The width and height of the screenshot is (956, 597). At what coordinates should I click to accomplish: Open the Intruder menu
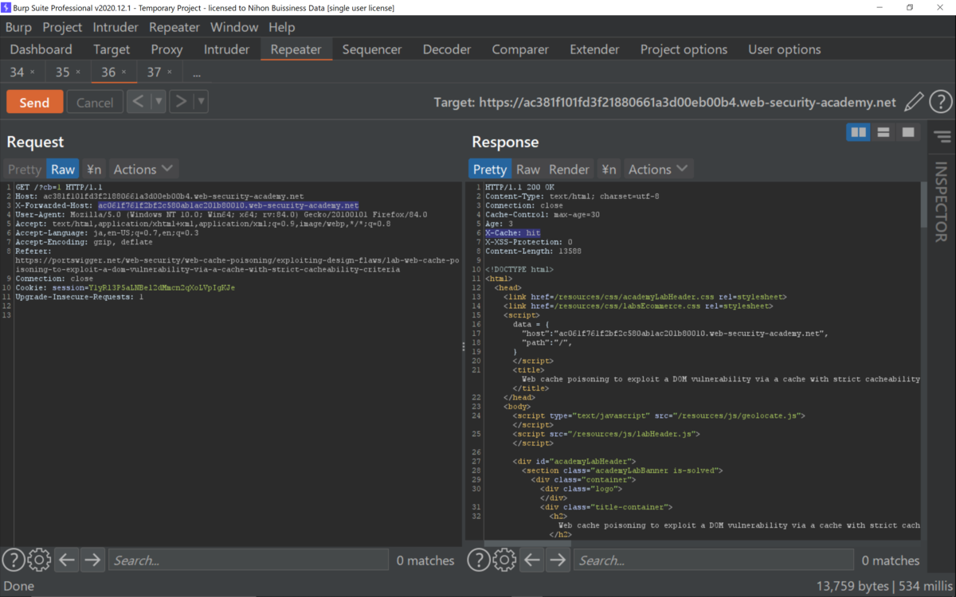point(116,27)
